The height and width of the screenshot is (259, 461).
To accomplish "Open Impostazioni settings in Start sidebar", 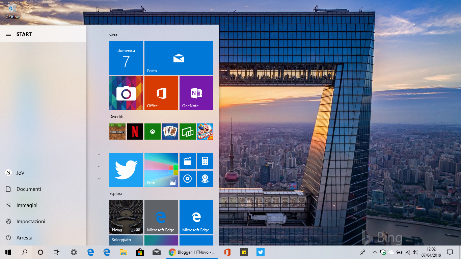I will (x=43, y=221).
